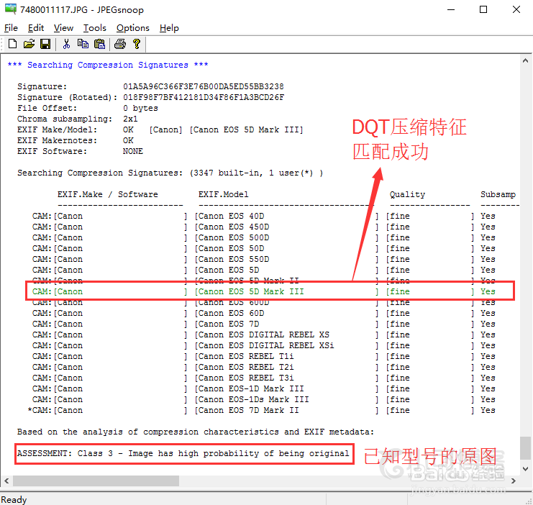Viewport: 533px width, 505px height.
Task: Select the Canon EOS DIGITAL REBEL XS row
Action: coord(263,335)
